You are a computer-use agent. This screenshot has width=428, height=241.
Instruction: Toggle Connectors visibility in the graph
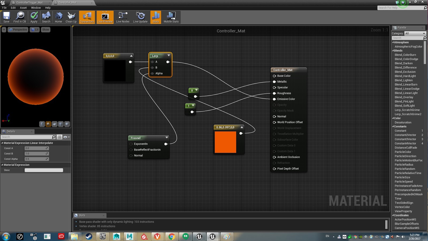tap(87, 17)
